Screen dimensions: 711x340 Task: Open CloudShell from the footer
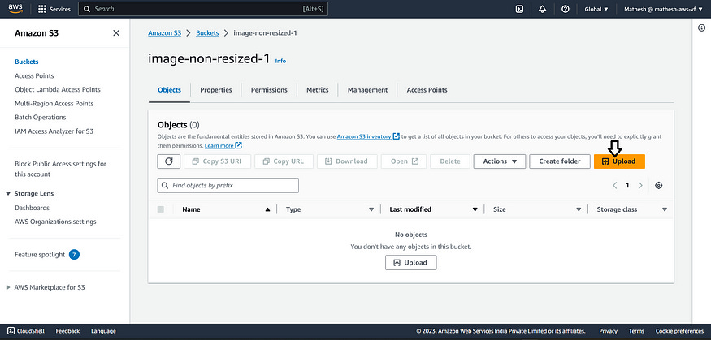pyautogui.click(x=26, y=331)
